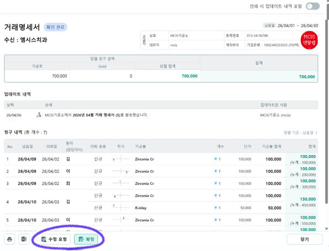This screenshot has height=251, width=329.
Task: Click the 수정 요청 button
Action: coord(54,239)
